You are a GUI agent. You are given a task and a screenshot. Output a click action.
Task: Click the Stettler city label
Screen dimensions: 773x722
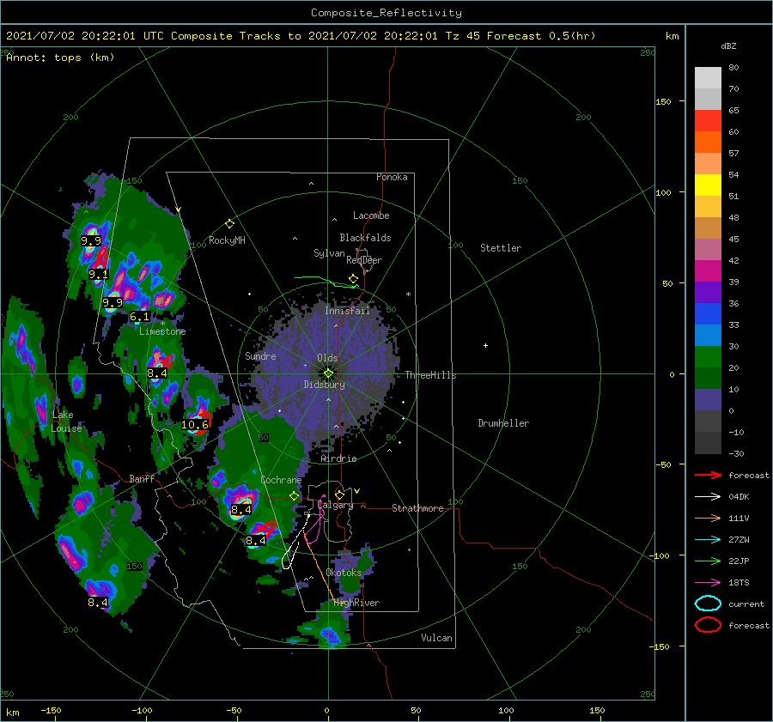coord(501,248)
